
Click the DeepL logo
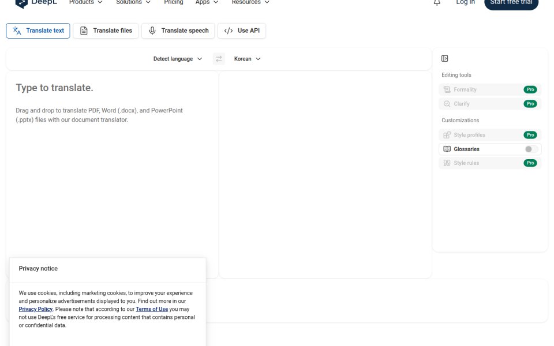36,3
